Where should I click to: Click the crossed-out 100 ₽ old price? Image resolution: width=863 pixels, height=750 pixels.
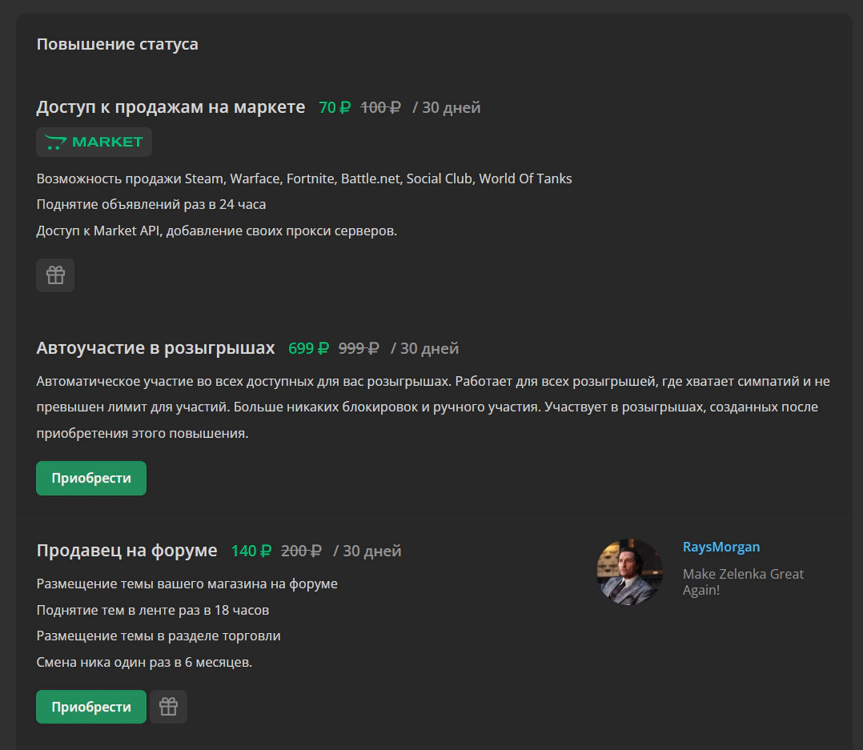pyautogui.click(x=380, y=107)
